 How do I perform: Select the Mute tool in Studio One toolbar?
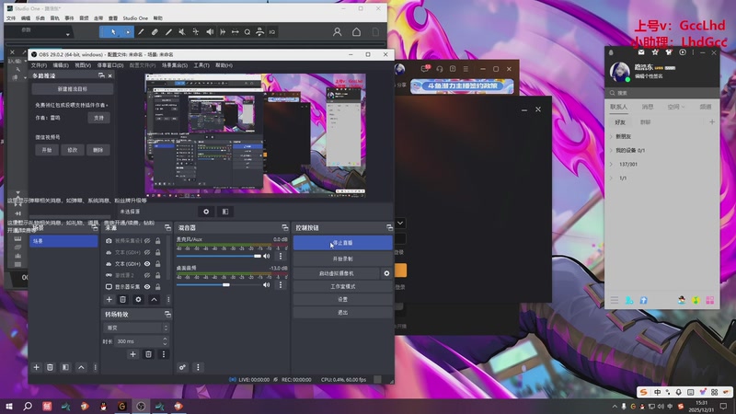coord(181,32)
